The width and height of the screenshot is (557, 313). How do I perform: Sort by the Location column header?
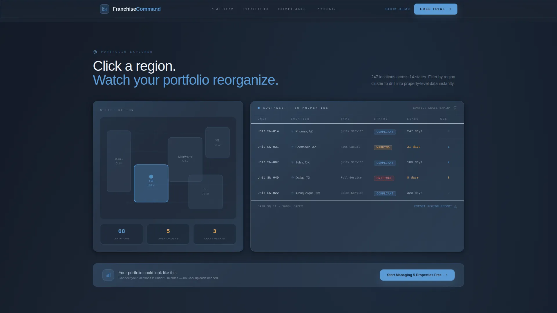tap(300, 119)
